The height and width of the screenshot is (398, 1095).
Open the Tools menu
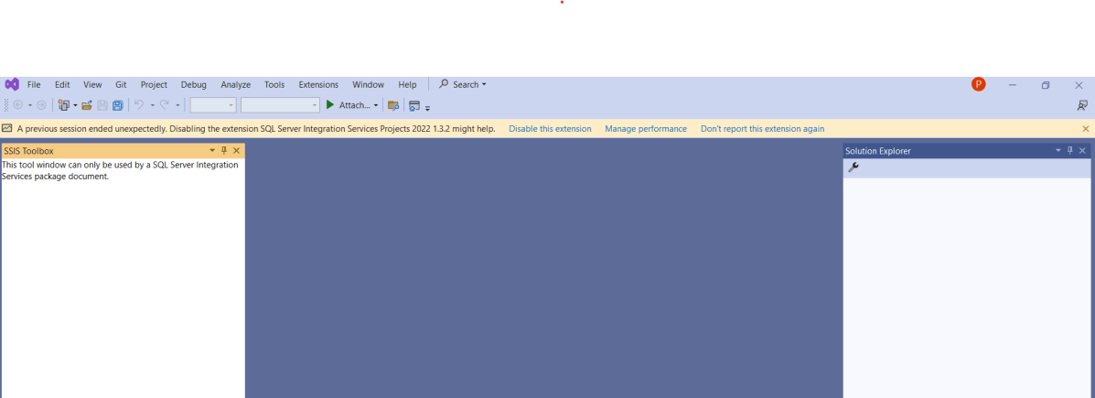click(x=274, y=84)
